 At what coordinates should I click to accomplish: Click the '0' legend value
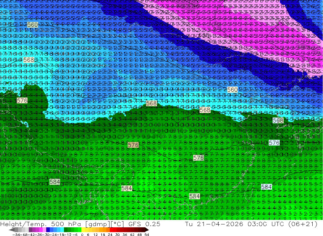pyautogui.click(x=82, y=235)
